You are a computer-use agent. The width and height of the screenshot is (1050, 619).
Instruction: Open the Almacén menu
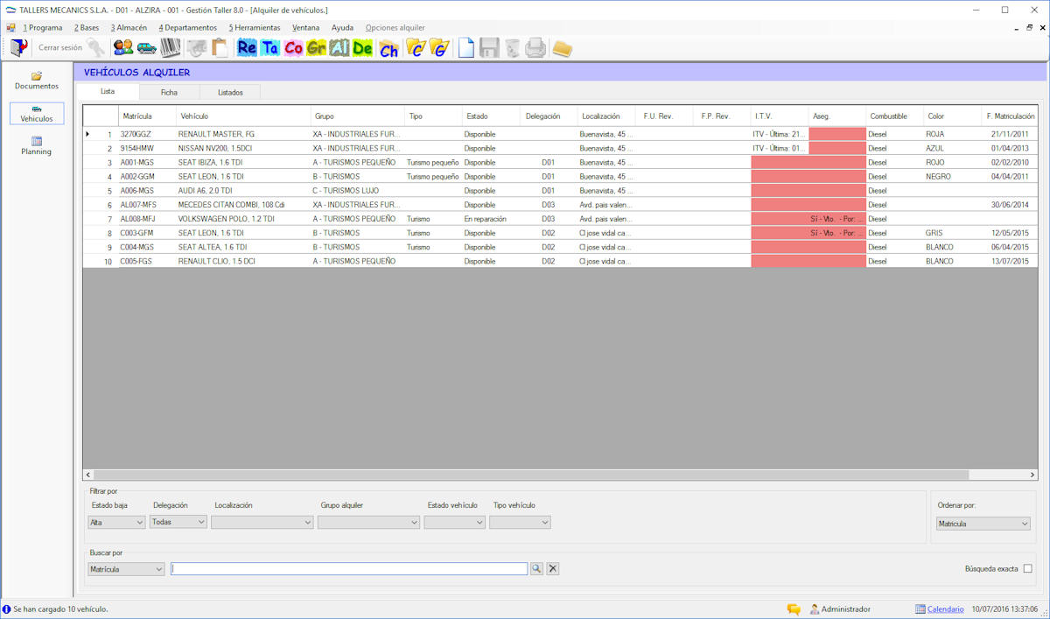(x=129, y=27)
